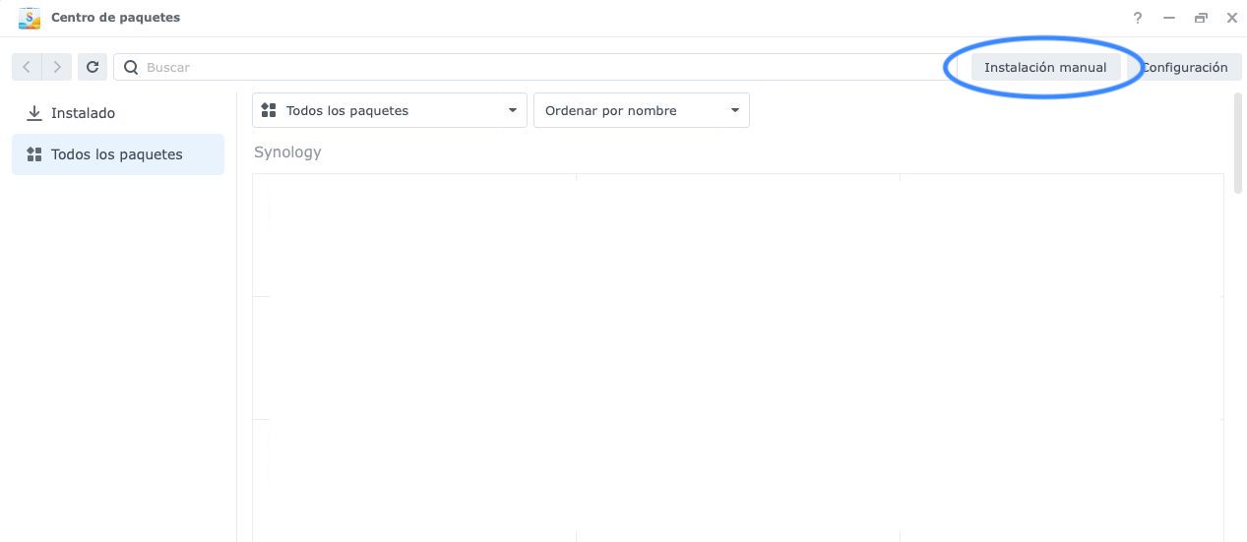This screenshot has width=1247, height=542.
Task: Click the magnifier icon in search bar
Action: point(131,67)
